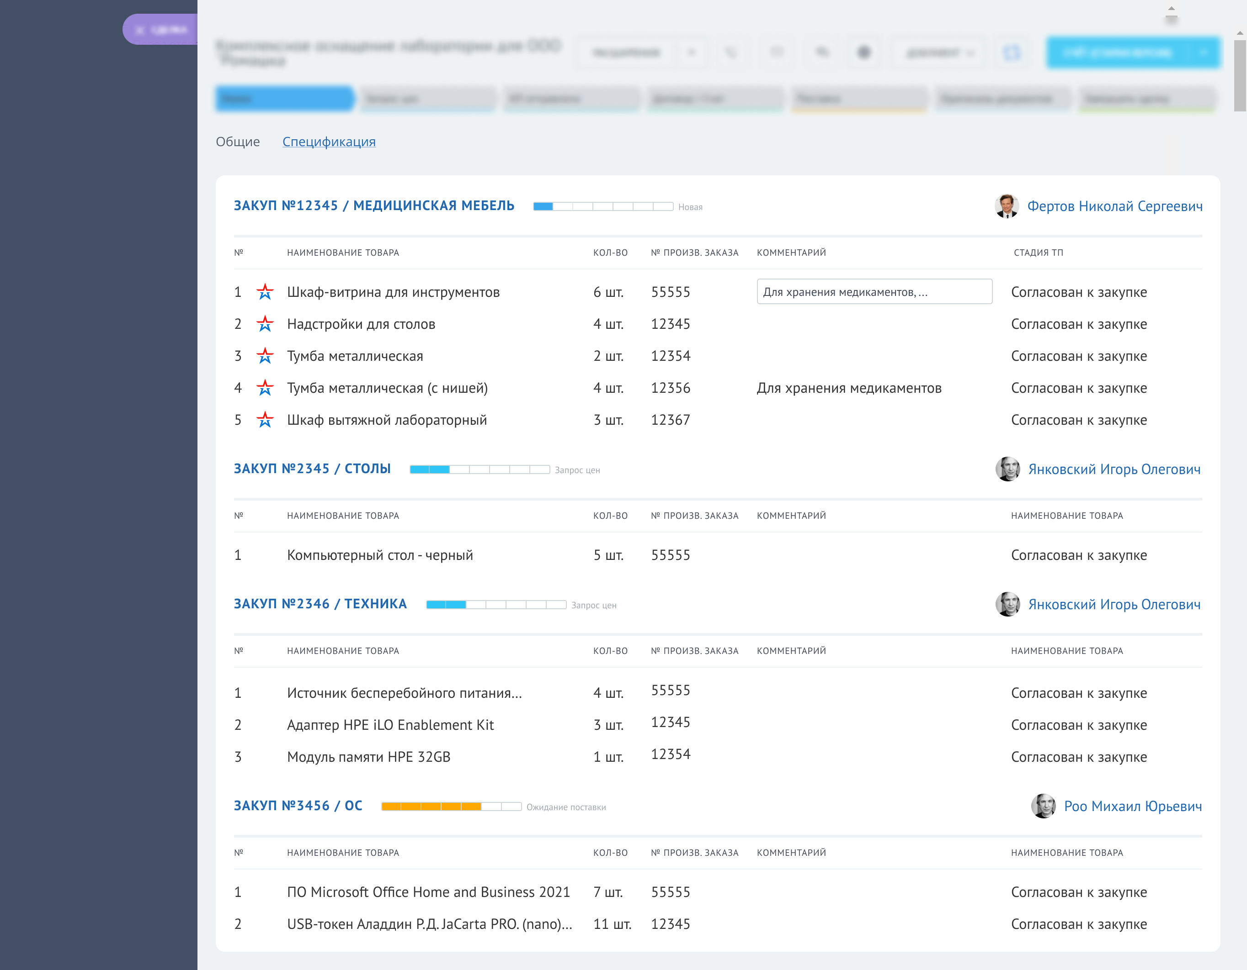The image size is (1247, 970).
Task: Click the star icon beside Шкаф-витрина для инструментов
Action: point(265,292)
